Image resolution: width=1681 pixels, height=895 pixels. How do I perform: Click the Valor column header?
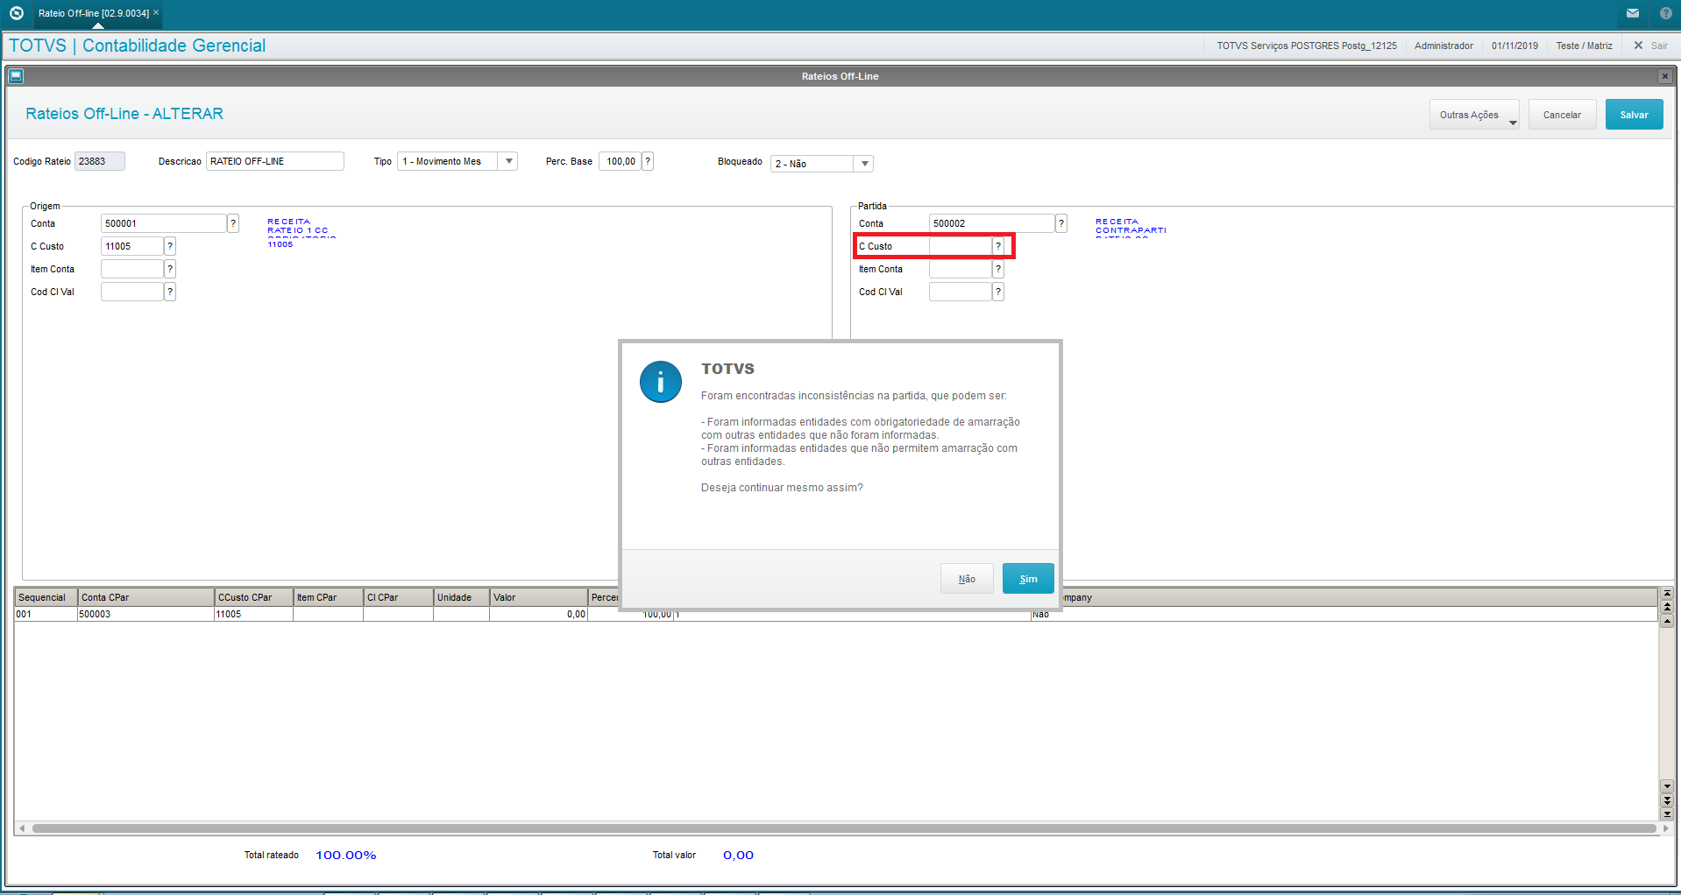(x=539, y=597)
